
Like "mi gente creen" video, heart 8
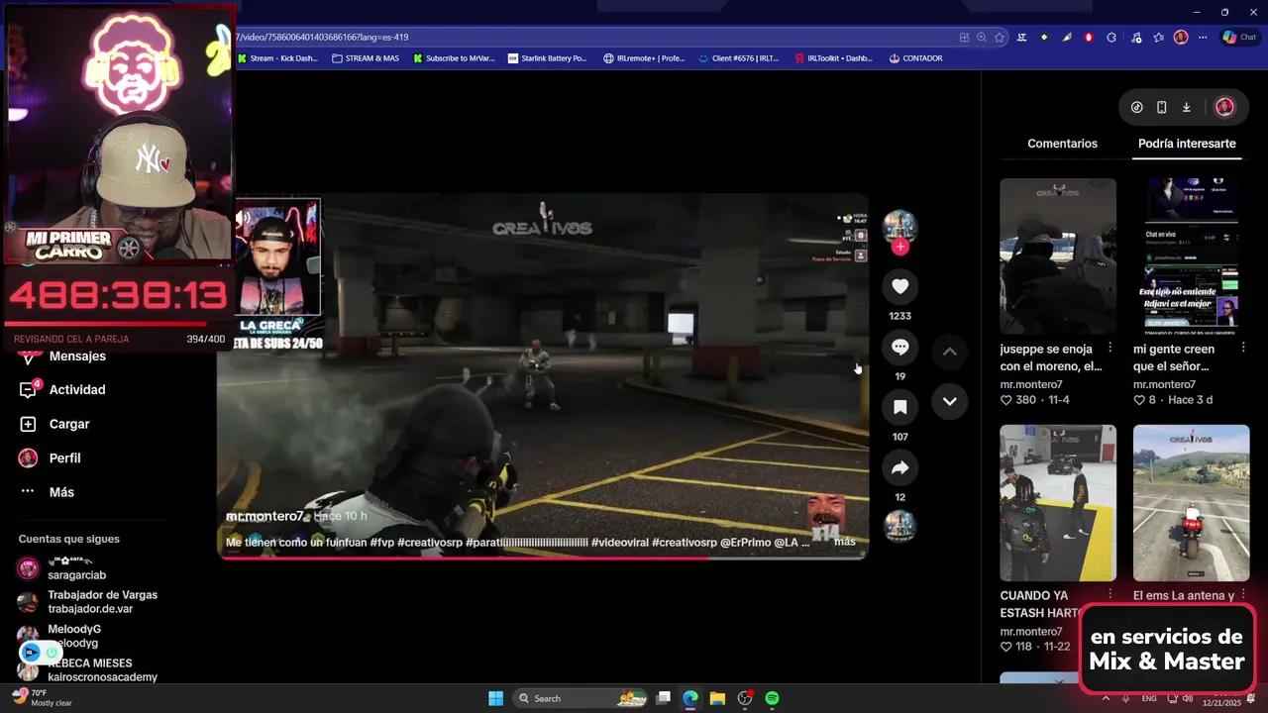tap(1140, 400)
